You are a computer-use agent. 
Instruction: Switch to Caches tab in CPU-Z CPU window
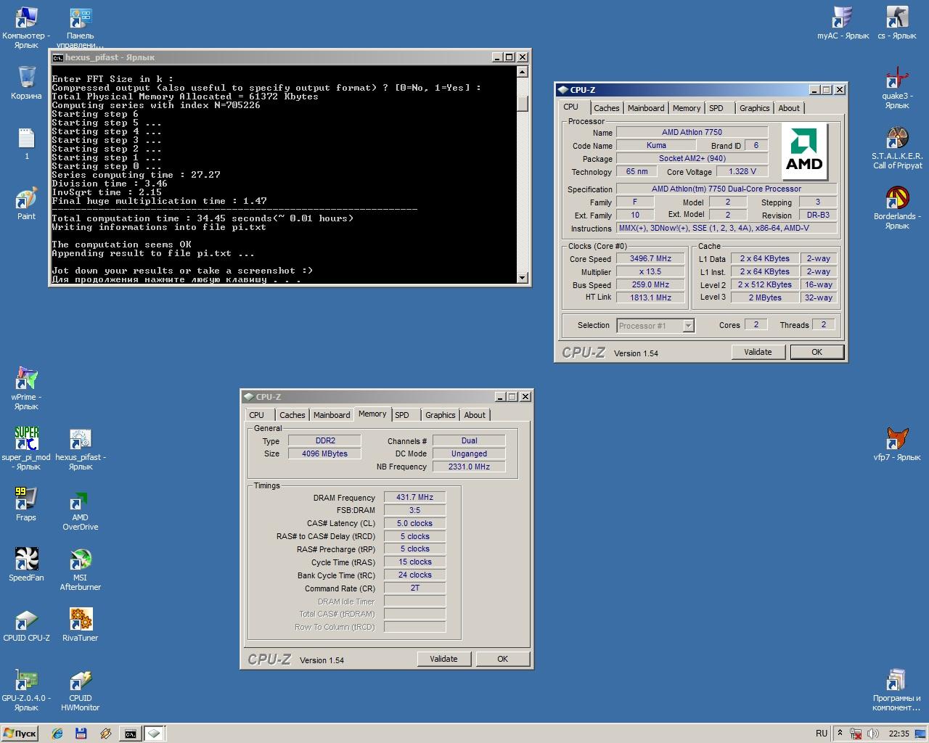tap(606, 108)
